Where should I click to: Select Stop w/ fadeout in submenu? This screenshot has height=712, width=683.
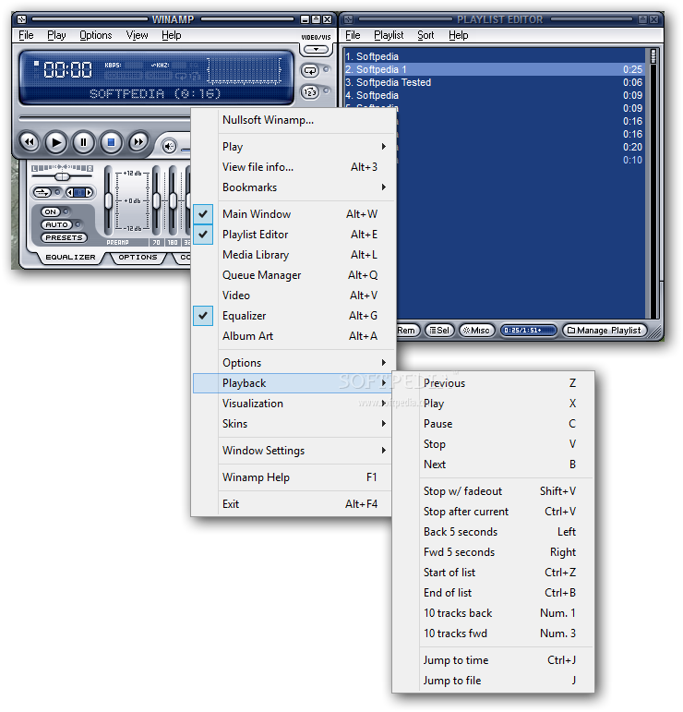[x=493, y=491]
